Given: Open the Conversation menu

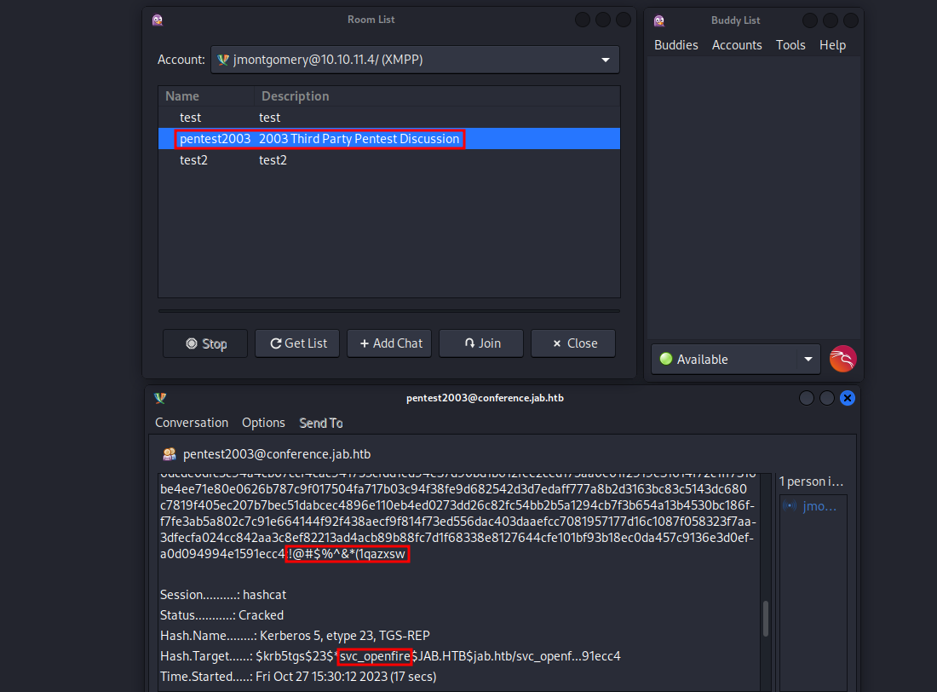Looking at the screenshot, I should [192, 423].
